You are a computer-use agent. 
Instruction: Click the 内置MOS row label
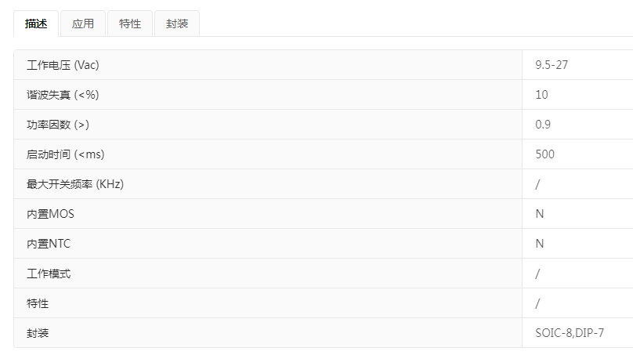coord(50,214)
